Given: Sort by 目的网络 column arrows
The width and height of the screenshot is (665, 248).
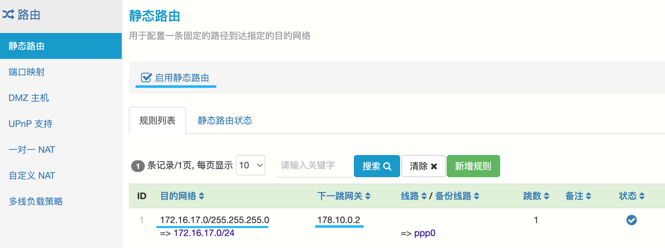Looking at the screenshot, I should tap(202, 196).
